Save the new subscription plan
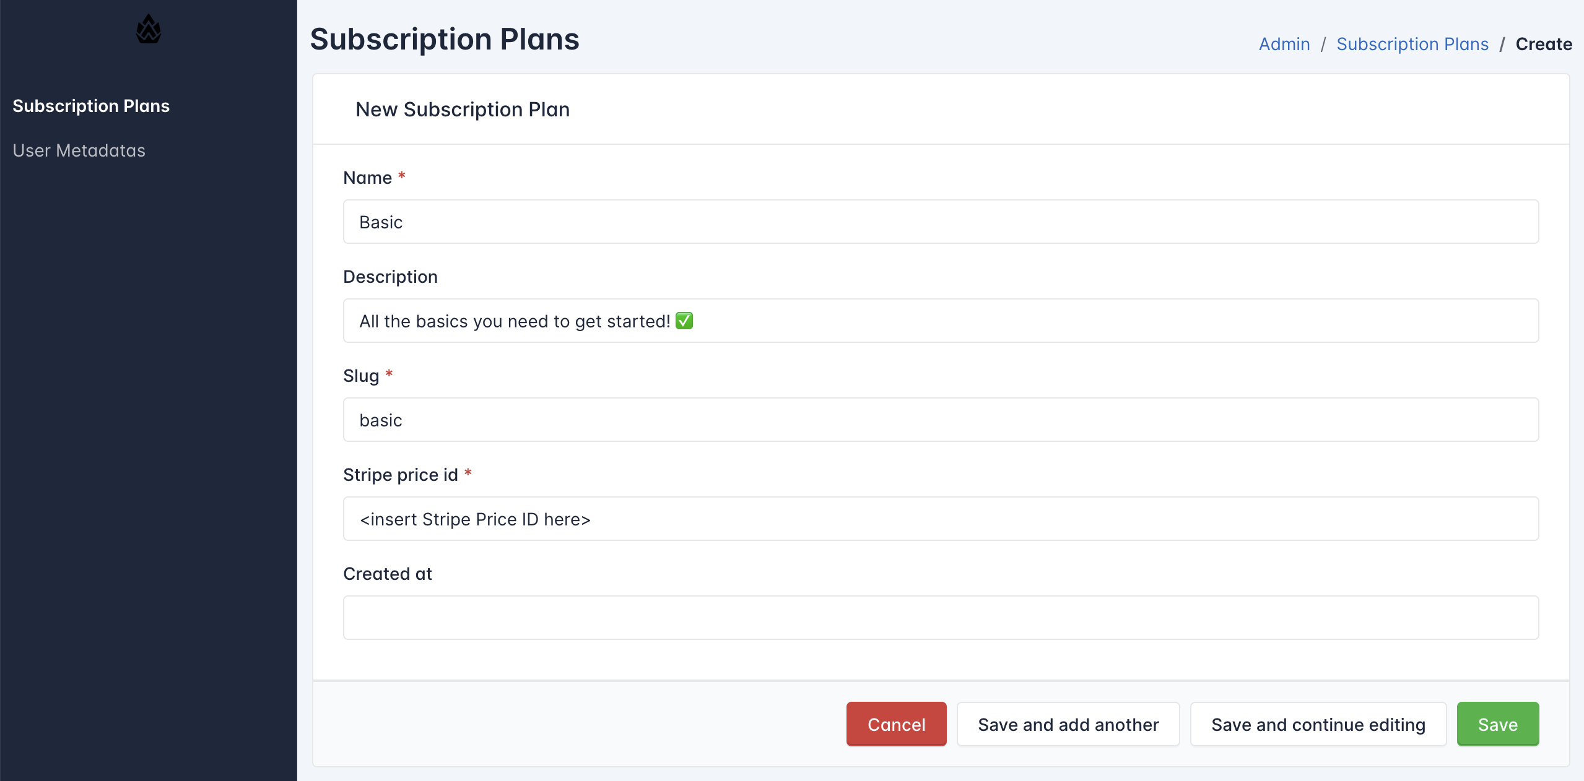This screenshot has width=1584, height=781. pyautogui.click(x=1498, y=724)
